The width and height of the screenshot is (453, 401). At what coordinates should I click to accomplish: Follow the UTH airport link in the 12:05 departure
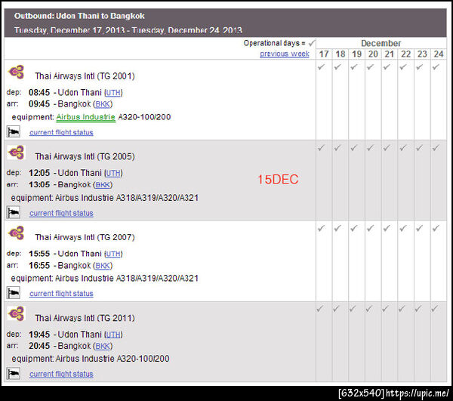click(x=113, y=174)
